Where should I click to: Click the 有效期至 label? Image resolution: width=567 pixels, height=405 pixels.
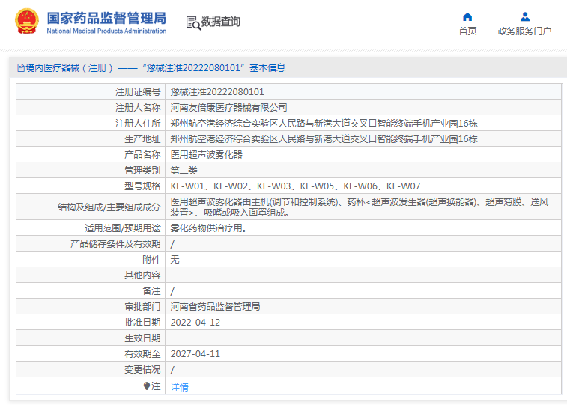pos(142,354)
